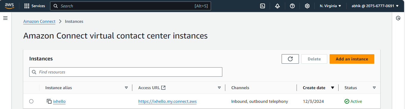Launch CloudShell from the top bar
The height and width of the screenshot is (109, 405).
click(x=263, y=6)
